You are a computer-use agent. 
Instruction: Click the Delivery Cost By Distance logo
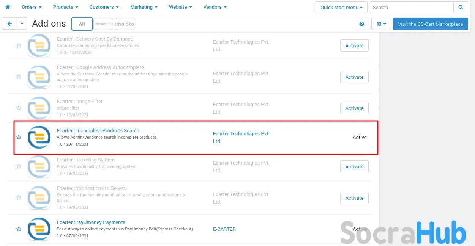[39, 45]
